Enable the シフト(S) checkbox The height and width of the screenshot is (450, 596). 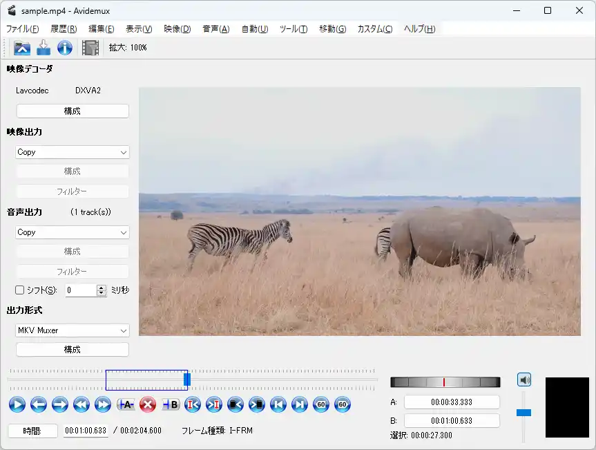20,290
